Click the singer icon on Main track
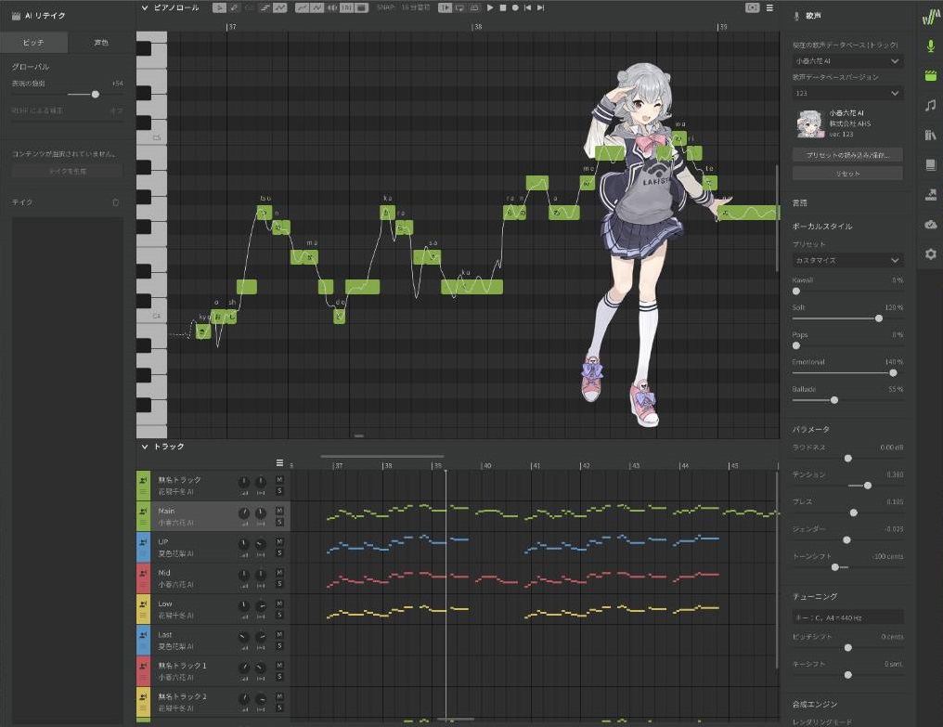 point(143,511)
